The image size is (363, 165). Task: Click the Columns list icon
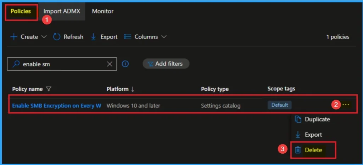point(128,37)
